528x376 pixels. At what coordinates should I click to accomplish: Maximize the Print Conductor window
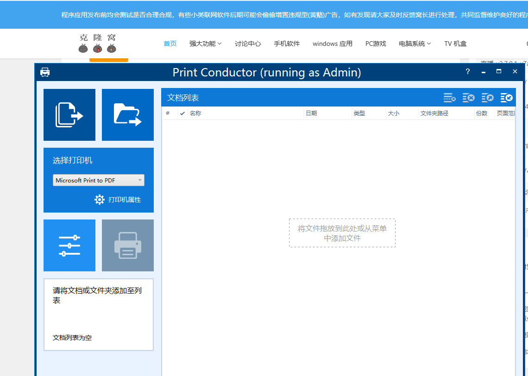[x=499, y=71]
